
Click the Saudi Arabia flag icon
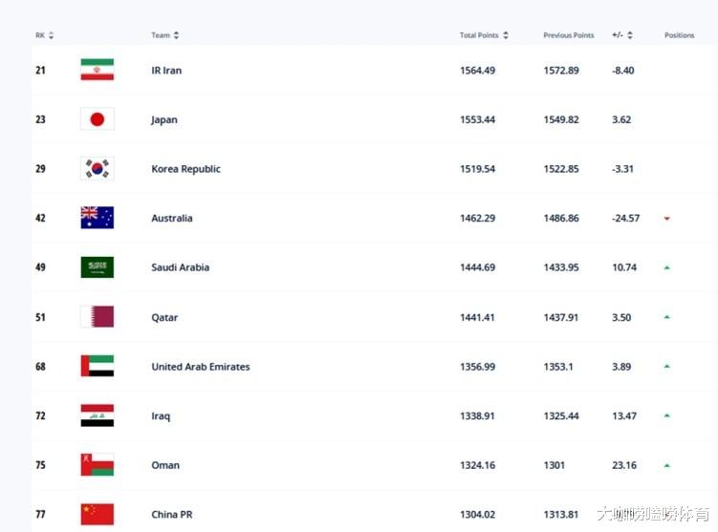coord(98,267)
